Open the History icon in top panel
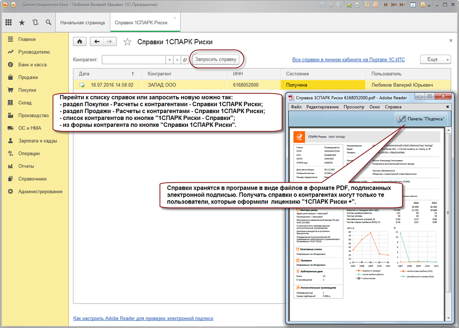459x328 pixels. click(35, 23)
